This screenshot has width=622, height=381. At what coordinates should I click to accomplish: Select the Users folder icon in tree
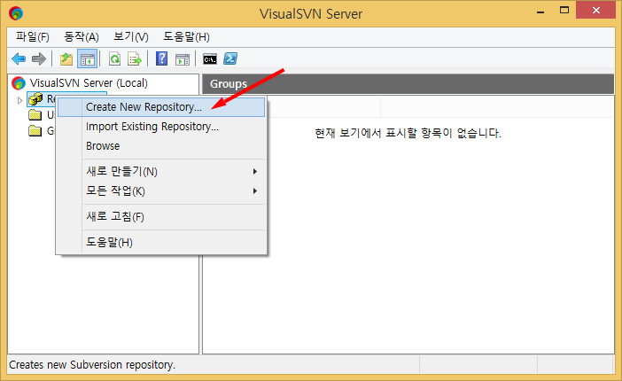[x=35, y=115]
